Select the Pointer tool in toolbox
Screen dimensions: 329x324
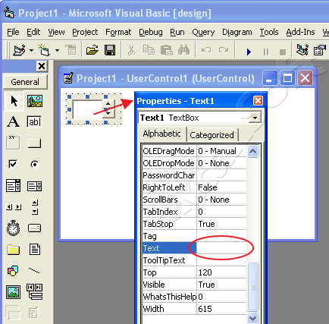point(14,101)
